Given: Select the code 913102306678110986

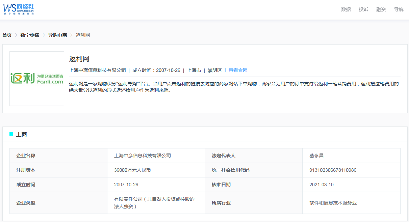Looking at the screenshot, I should pos(333,170).
